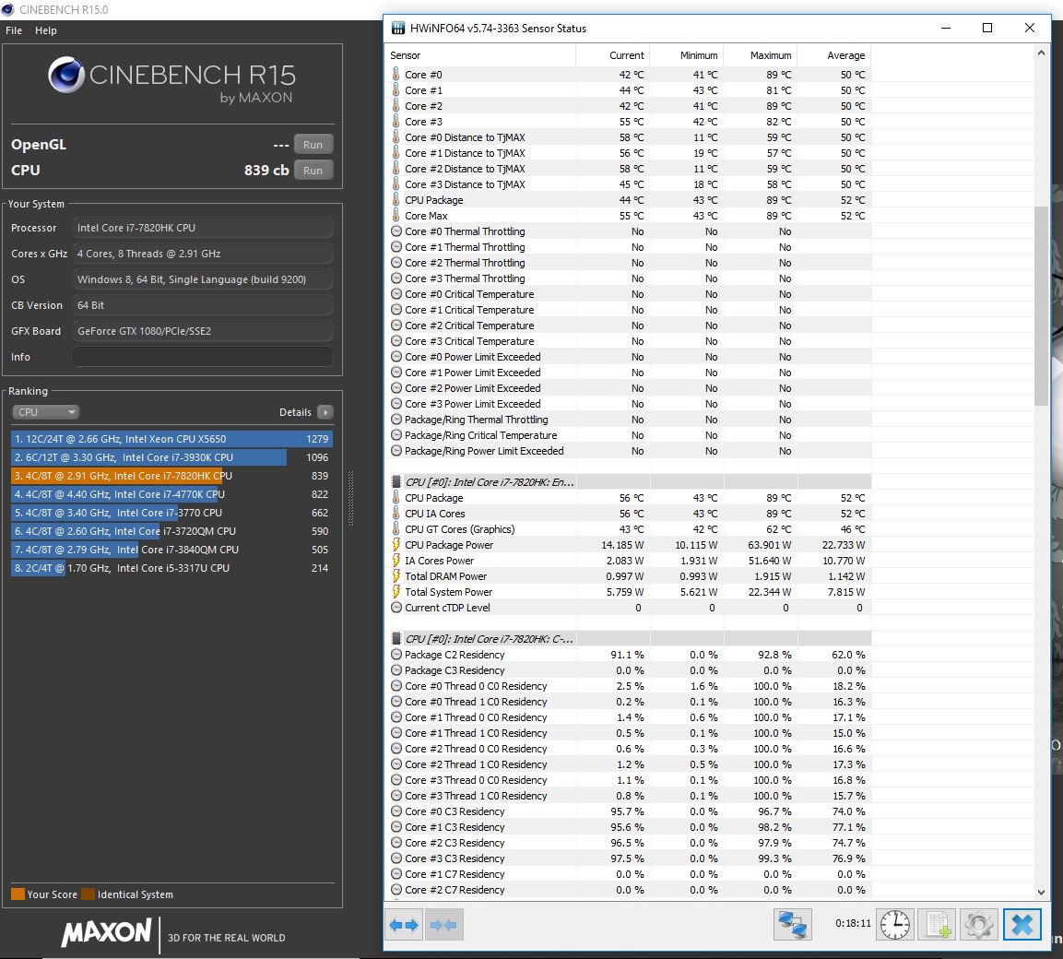This screenshot has height=959, width=1063.
Task: Start logging with the sheet-plus icon
Action: tap(938, 924)
